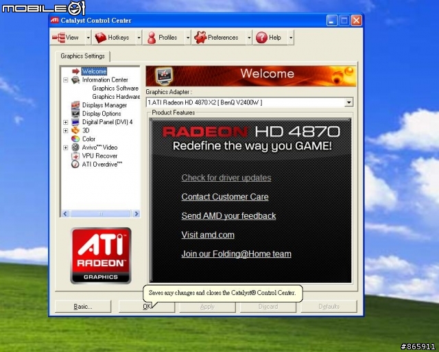Click the monitor icon in Welcome banner
This screenshot has width=439, height=352.
[x=164, y=76]
